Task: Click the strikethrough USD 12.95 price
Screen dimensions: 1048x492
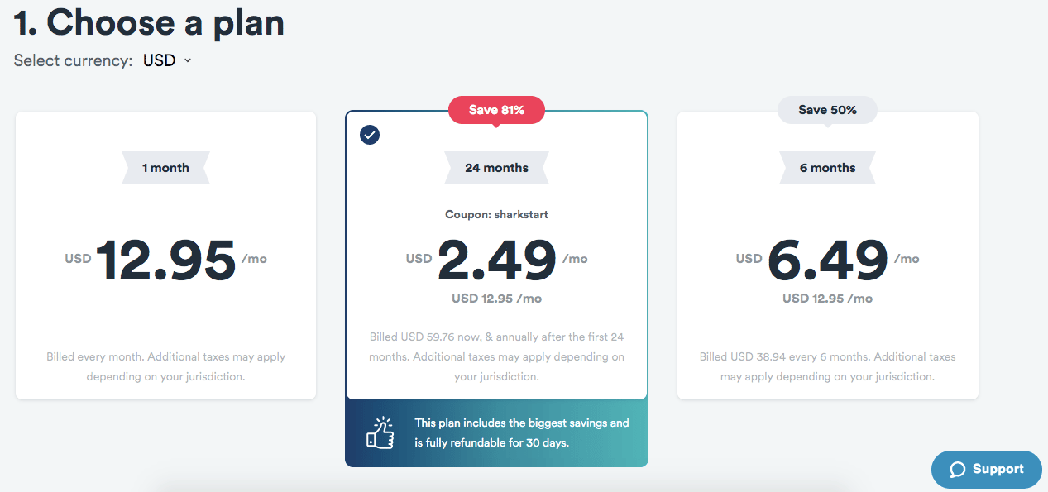Action: [x=496, y=299]
